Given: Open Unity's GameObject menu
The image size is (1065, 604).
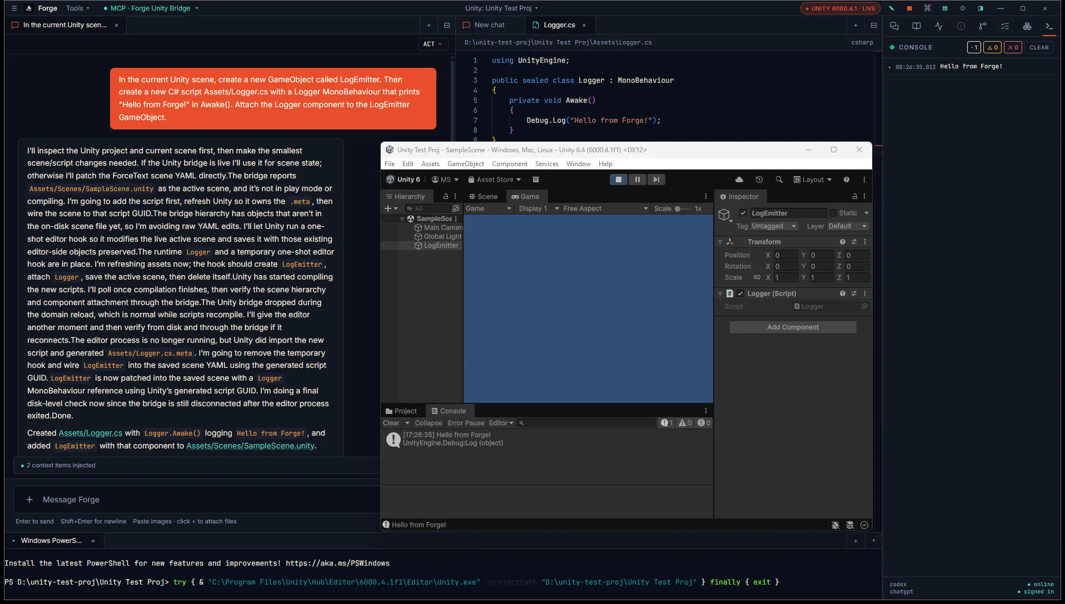Looking at the screenshot, I should 465,164.
